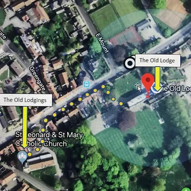Viewport: 191px width, 191px height.
Task: Click route dot at top turning corner
Action: click(x=103, y=86)
